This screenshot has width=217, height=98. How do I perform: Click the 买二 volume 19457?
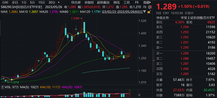(x=211, y=58)
